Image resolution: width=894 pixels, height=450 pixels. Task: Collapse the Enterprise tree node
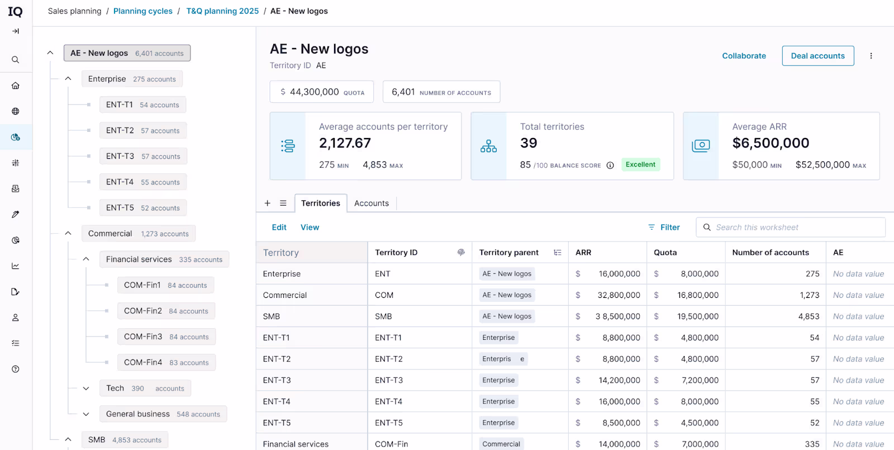coord(68,79)
